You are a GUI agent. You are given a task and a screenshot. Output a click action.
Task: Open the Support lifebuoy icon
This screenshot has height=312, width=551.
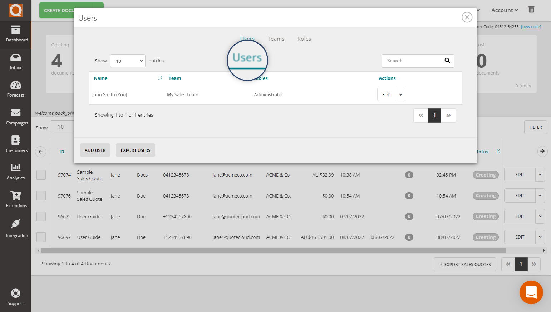click(15, 295)
